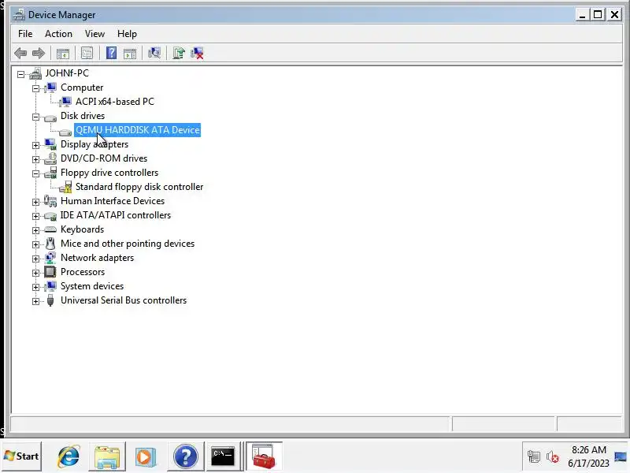
Task: Click the Display adapters icon
Action: (x=50, y=144)
